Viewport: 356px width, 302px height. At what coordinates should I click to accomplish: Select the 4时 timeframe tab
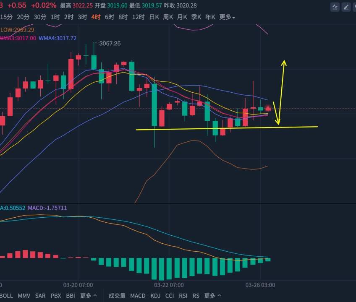pos(96,17)
